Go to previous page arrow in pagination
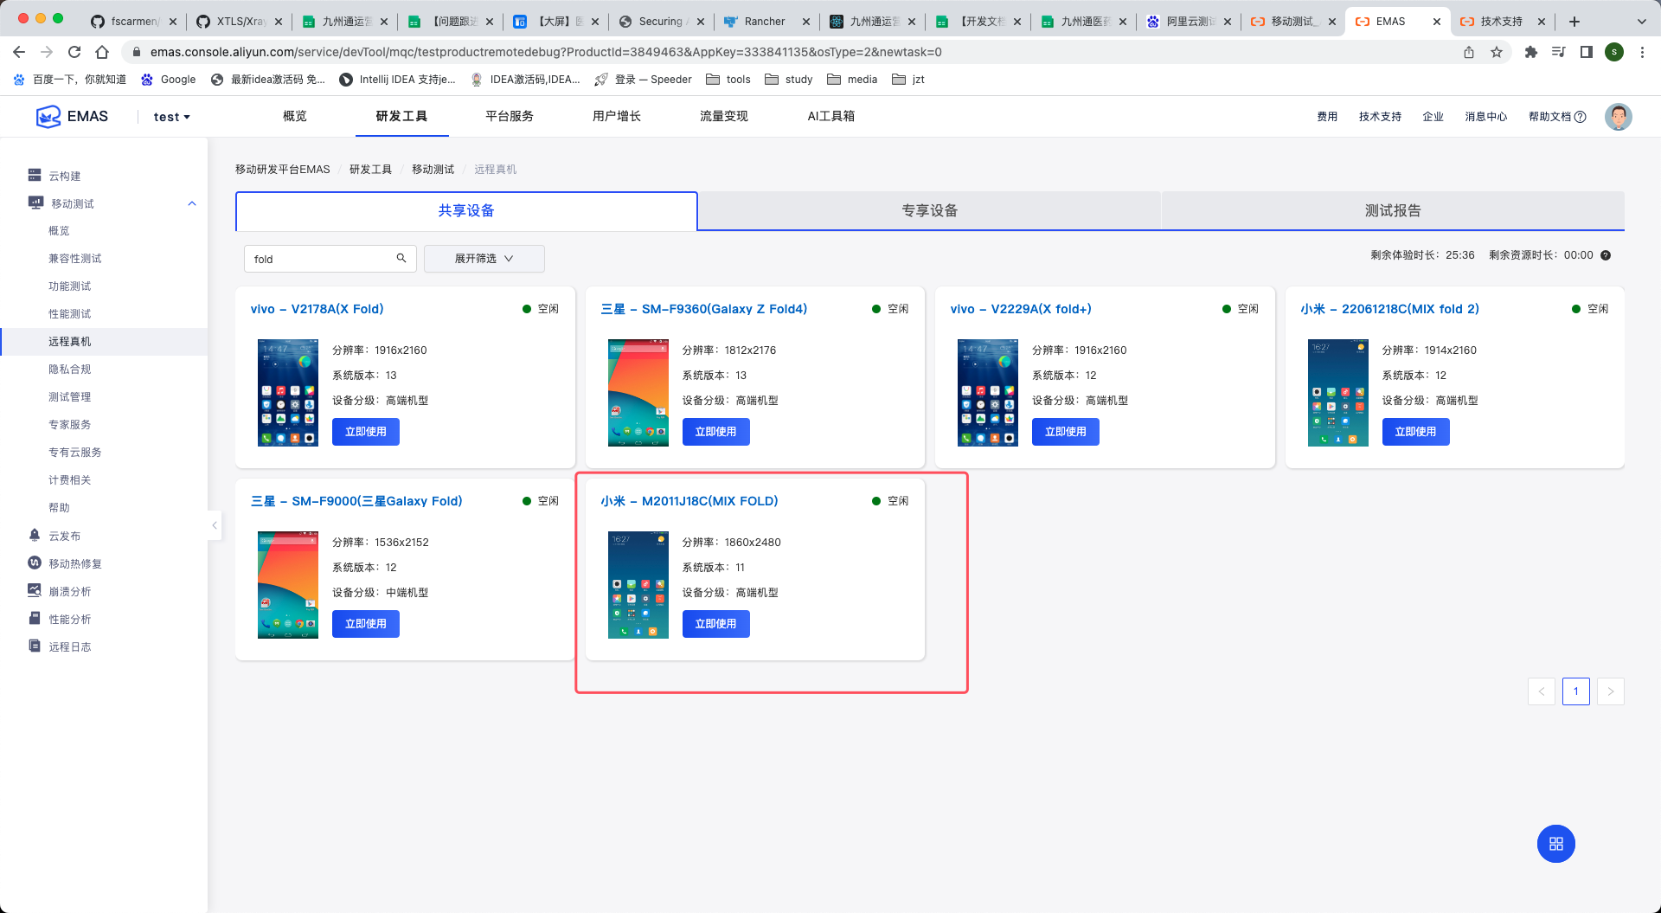1661x913 pixels. click(x=1542, y=691)
